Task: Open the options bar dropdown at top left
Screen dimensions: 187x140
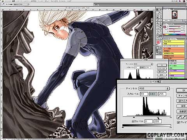Action: (x=21, y=4)
